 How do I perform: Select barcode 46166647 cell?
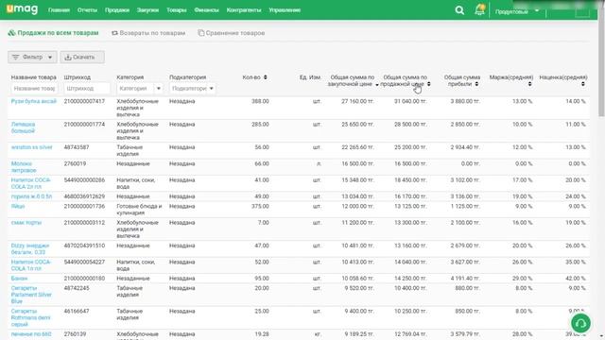(77, 311)
